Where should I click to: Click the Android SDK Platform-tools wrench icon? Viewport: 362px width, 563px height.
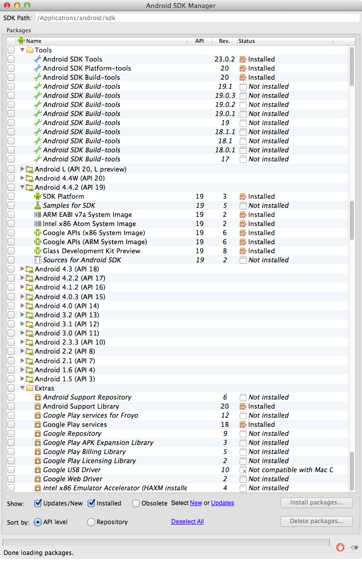(38, 68)
